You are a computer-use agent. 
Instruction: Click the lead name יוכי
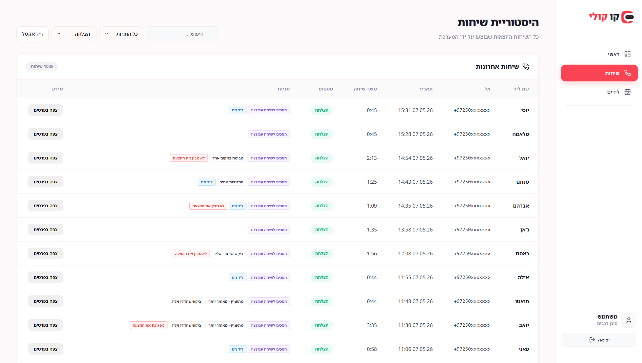pos(525,110)
